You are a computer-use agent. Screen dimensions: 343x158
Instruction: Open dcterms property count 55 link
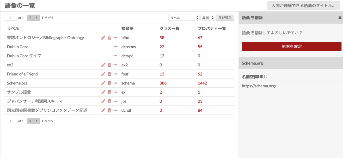click(x=200, y=47)
